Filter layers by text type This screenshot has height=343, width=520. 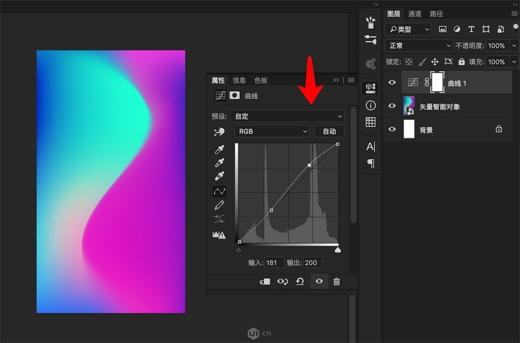471,29
